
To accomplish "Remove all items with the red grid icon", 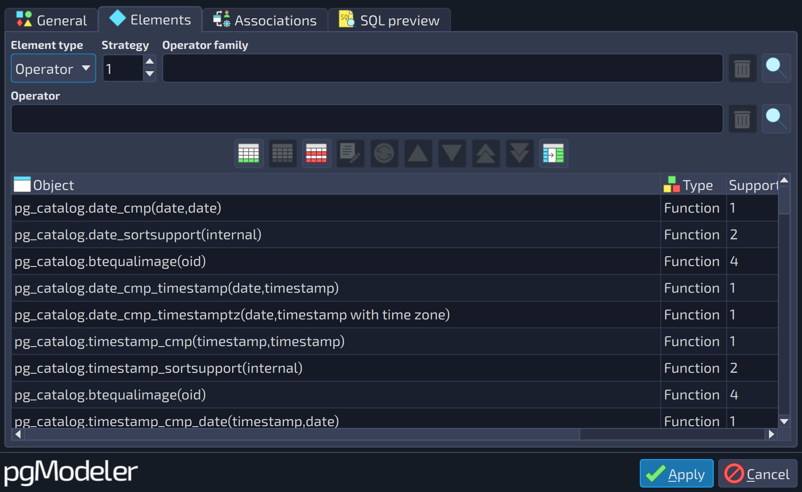I will pos(316,153).
